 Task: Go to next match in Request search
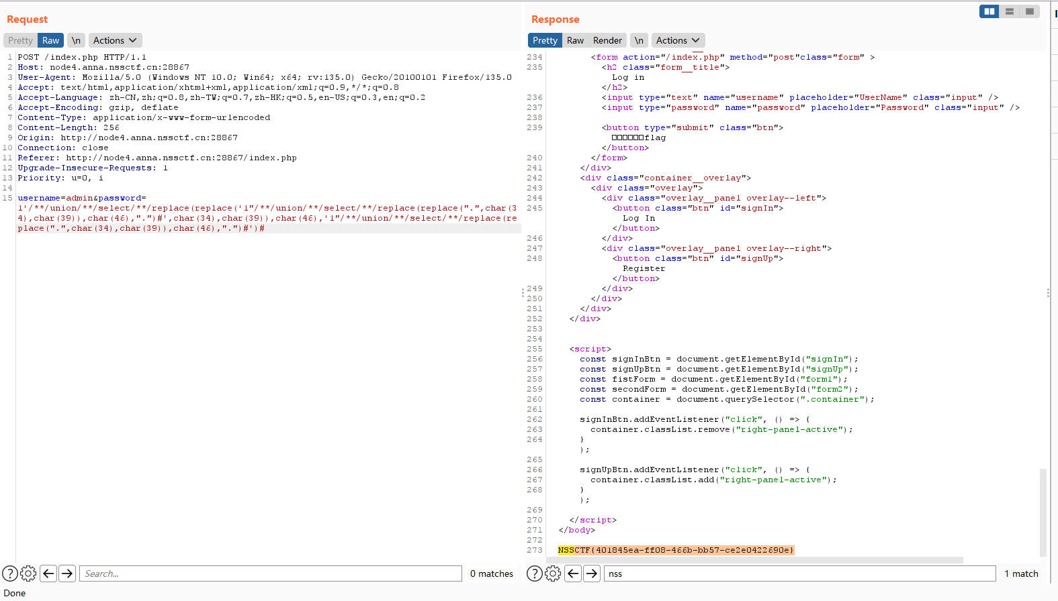click(x=67, y=573)
